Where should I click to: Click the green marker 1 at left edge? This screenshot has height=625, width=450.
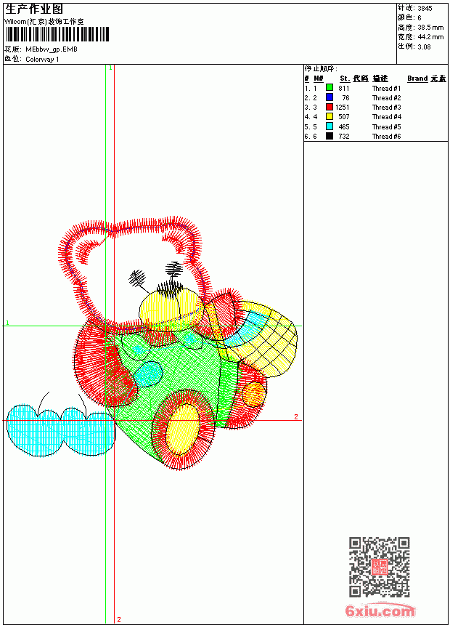7,323
